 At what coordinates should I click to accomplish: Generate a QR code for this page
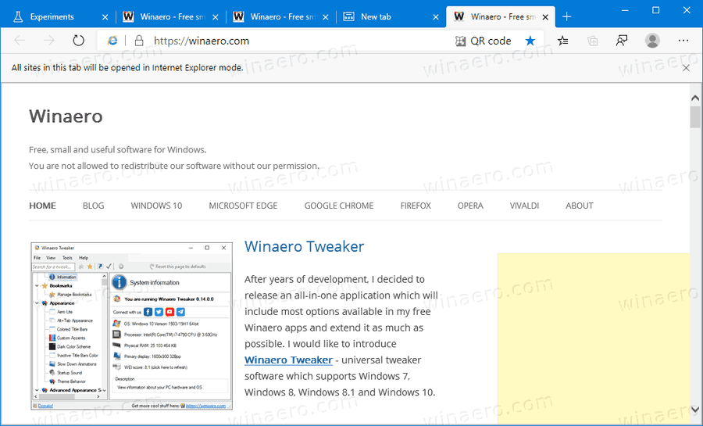coord(483,41)
